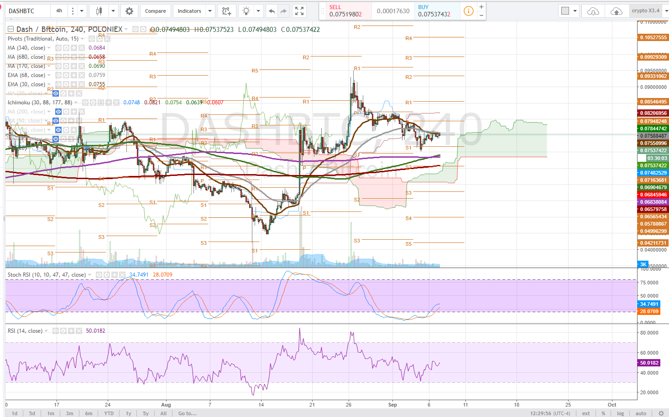
Task: Hide the Stoch RSI indicator
Action: [99, 275]
